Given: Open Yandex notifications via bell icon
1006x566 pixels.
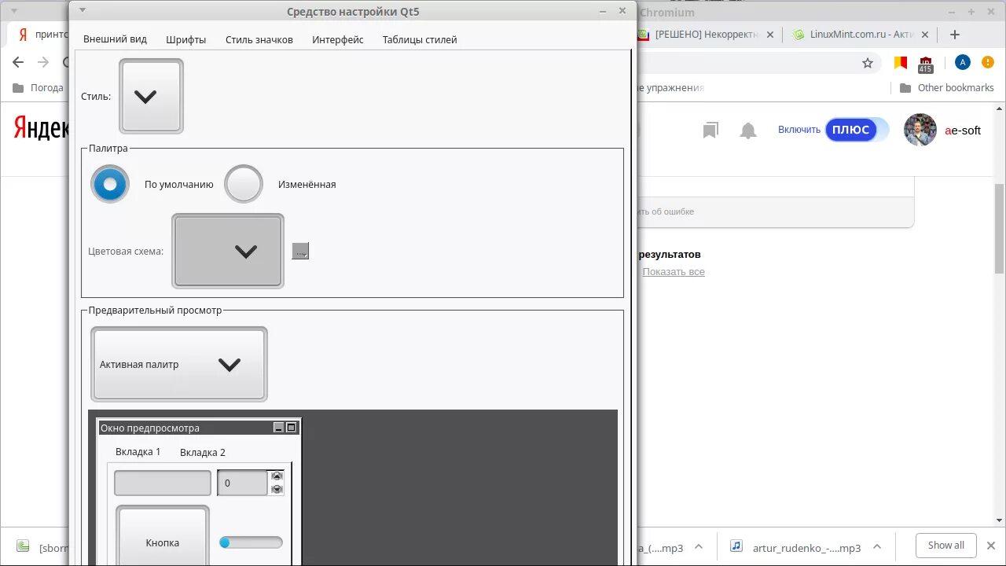Looking at the screenshot, I should click(x=747, y=130).
